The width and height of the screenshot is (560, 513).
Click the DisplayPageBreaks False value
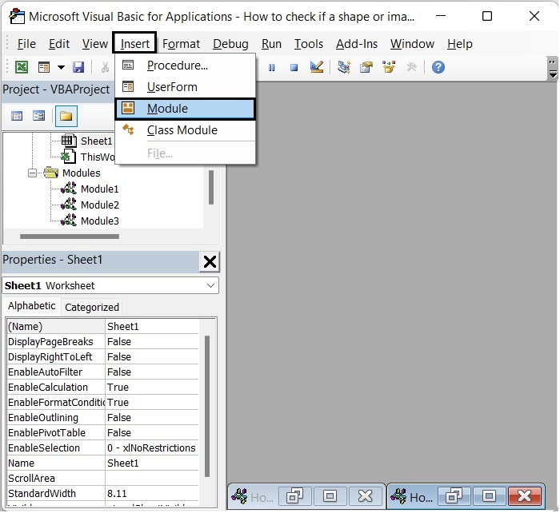(x=152, y=342)
